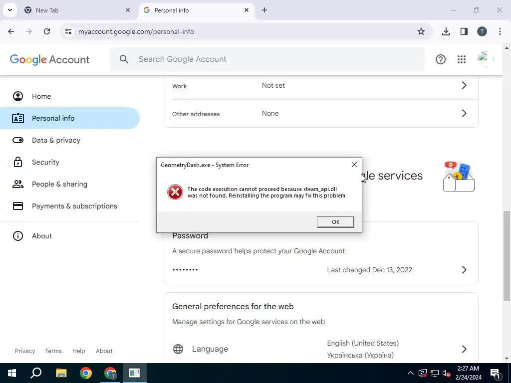This screenshot has height=383, width=511.
Task: Open About in the sidebar
Action: (70, 236)
